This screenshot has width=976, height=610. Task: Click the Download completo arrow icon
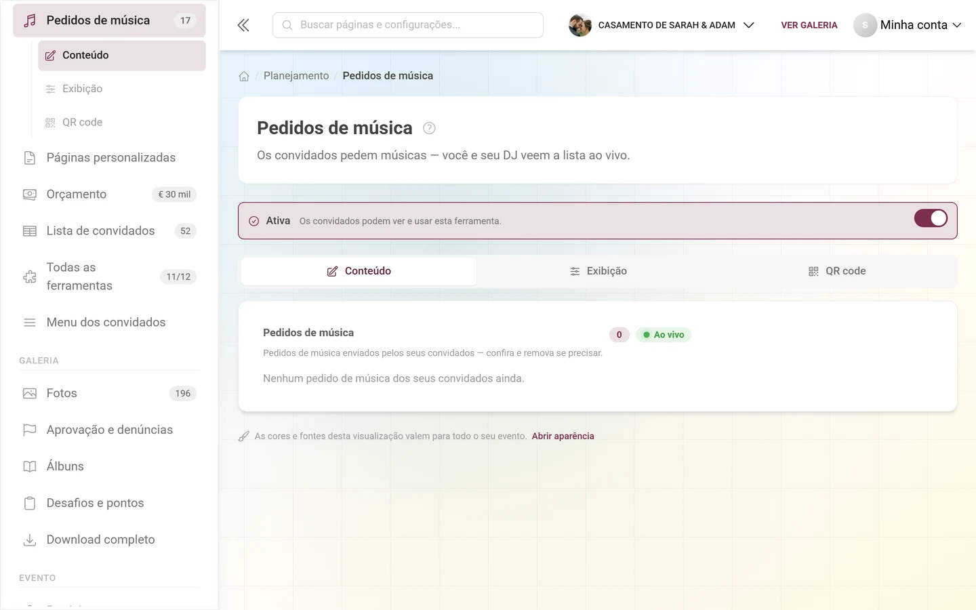[x=30, y=540]
